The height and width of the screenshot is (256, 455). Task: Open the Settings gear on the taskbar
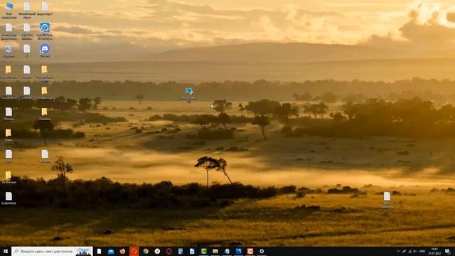pos(262,251)
